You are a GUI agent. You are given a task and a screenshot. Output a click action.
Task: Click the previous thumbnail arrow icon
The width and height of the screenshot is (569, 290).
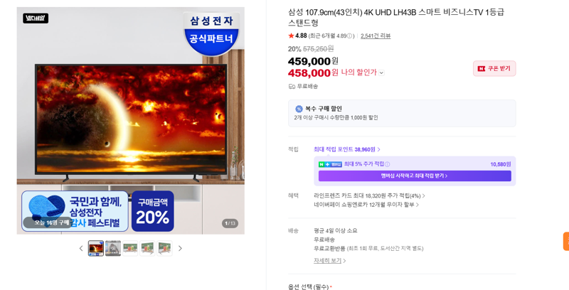pyautogui.click(x=81, y=248)
